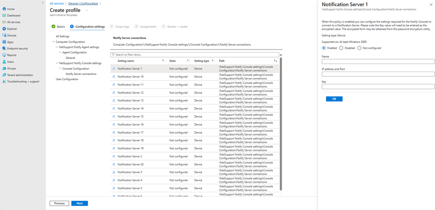Click the Devices | Configuration breadcrumb link
This screenshot has width=435, height=210.
pyautogui.click(x=83, y=3)
